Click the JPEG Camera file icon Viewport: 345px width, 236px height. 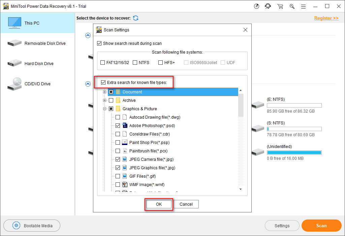pyautogui.click(x=125, y=159)
